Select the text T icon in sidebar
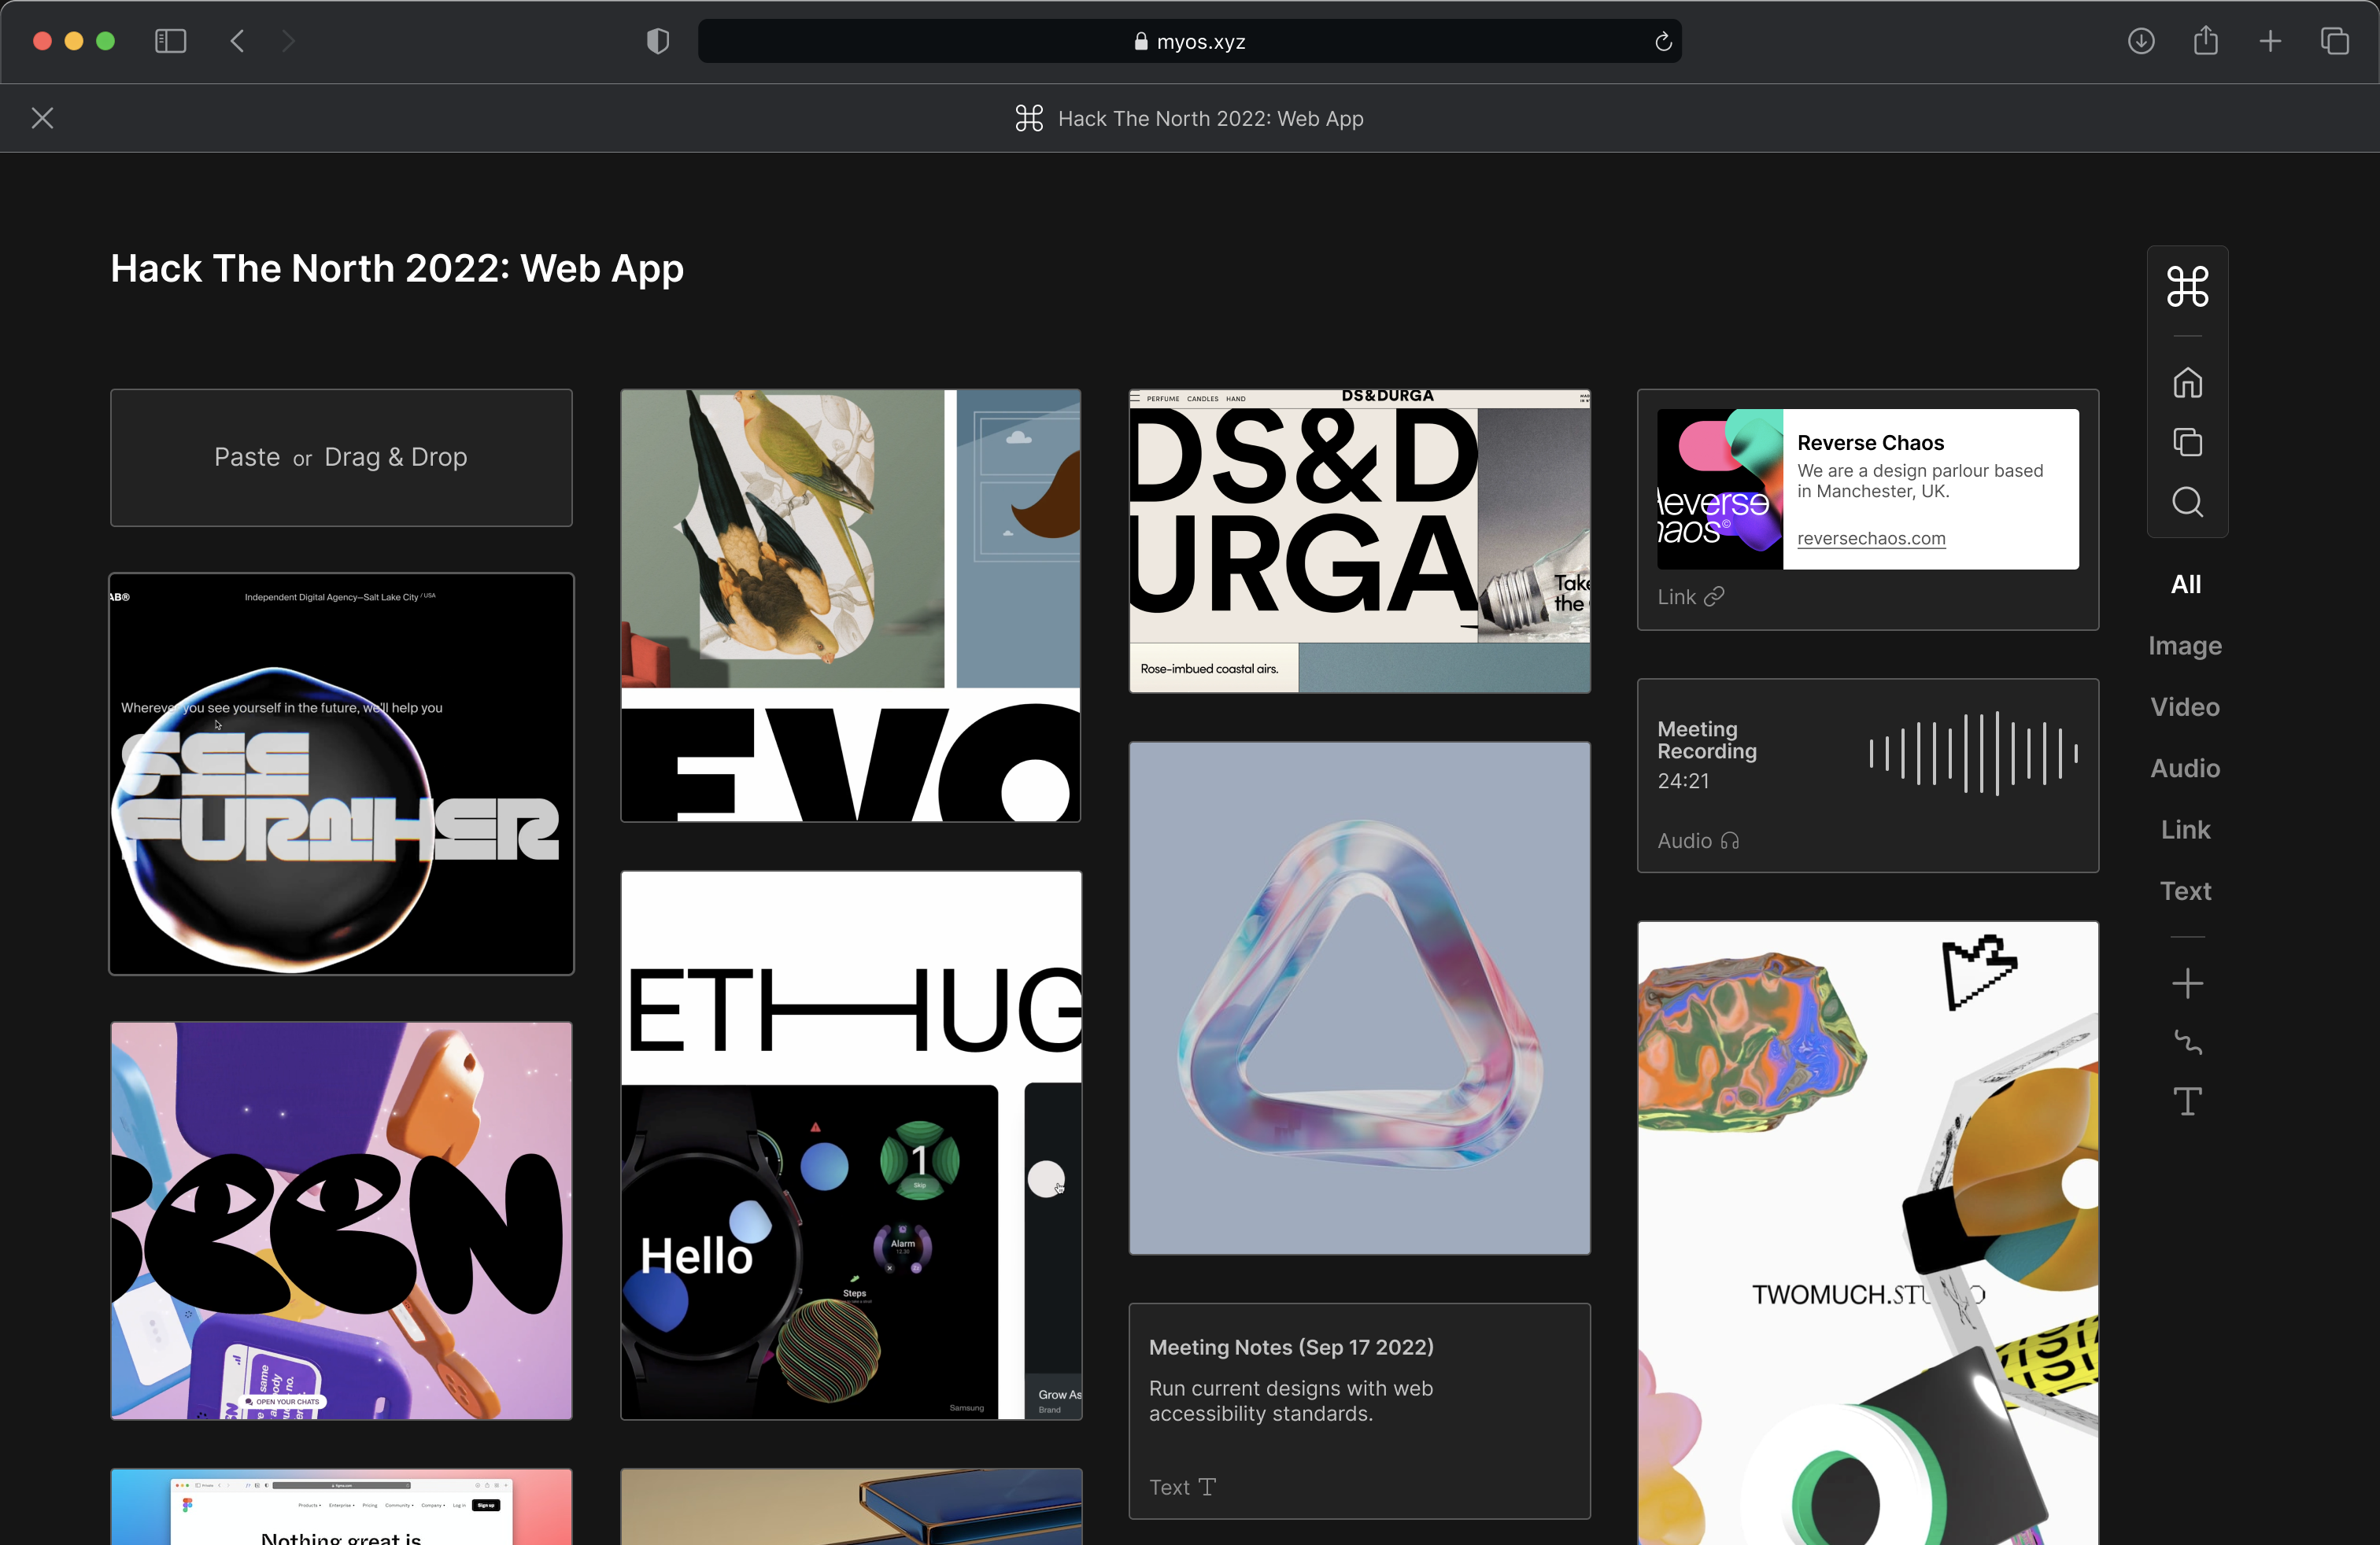Viewport: 2380px width, 1545px height. (2187, 1101)
